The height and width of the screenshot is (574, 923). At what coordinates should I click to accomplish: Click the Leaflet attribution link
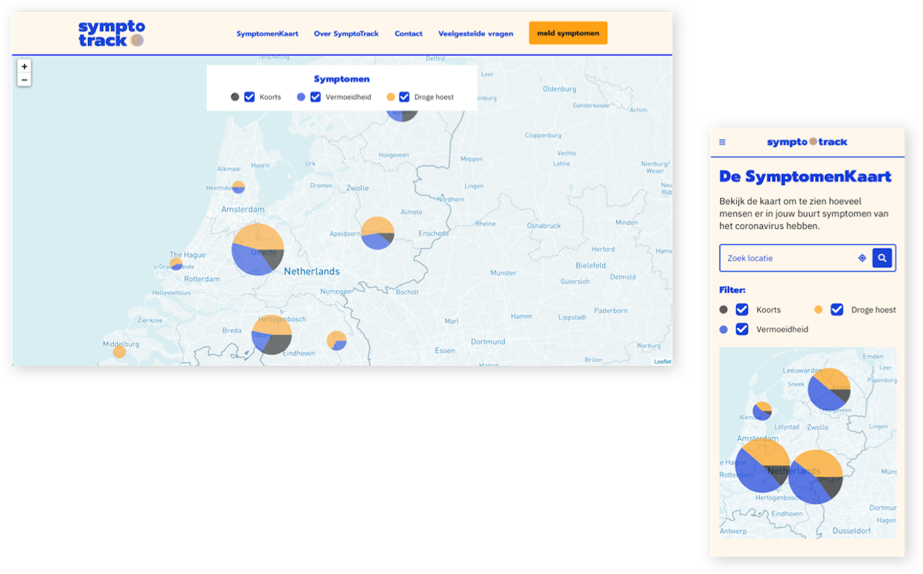(663, 362)
